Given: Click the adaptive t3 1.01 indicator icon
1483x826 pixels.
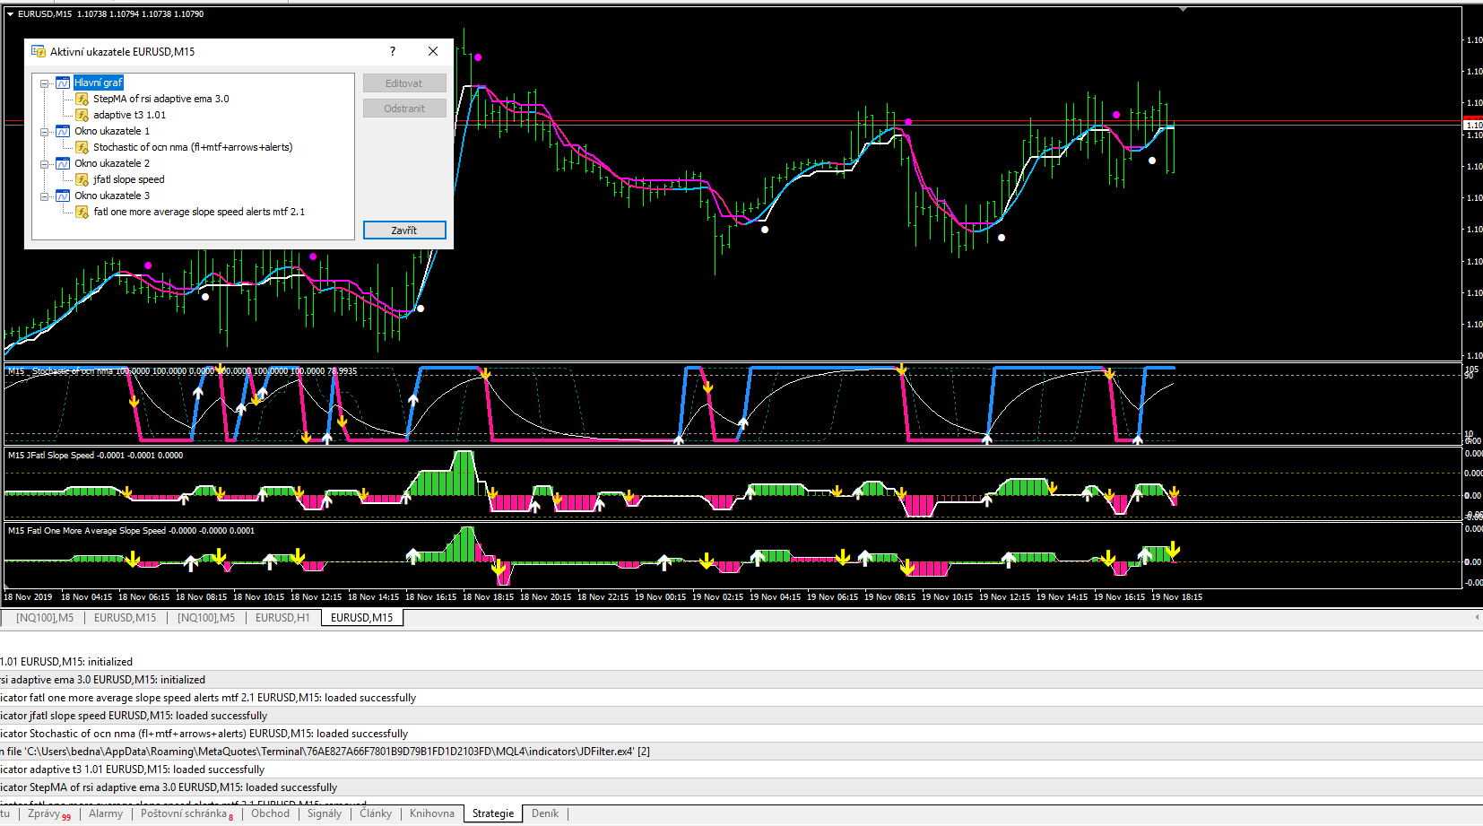Looking at the screenshot, I should coord(82,115).
